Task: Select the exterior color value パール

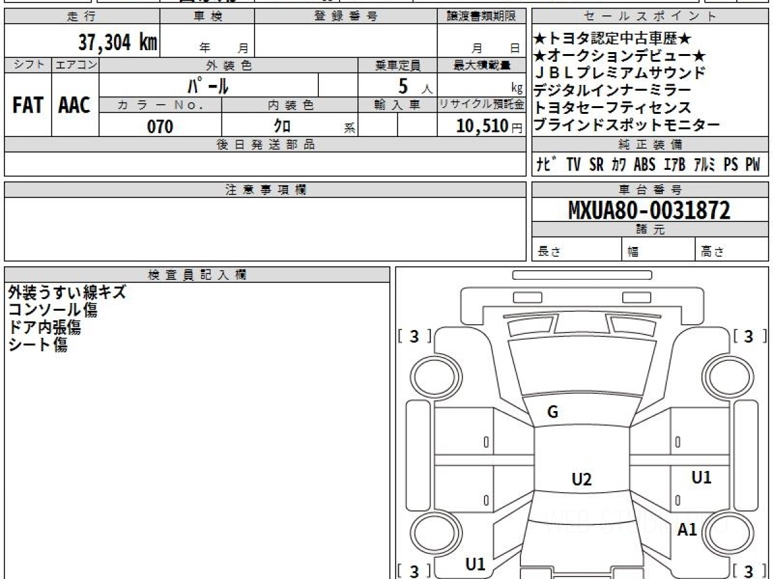Action: (x=208, y=85)
